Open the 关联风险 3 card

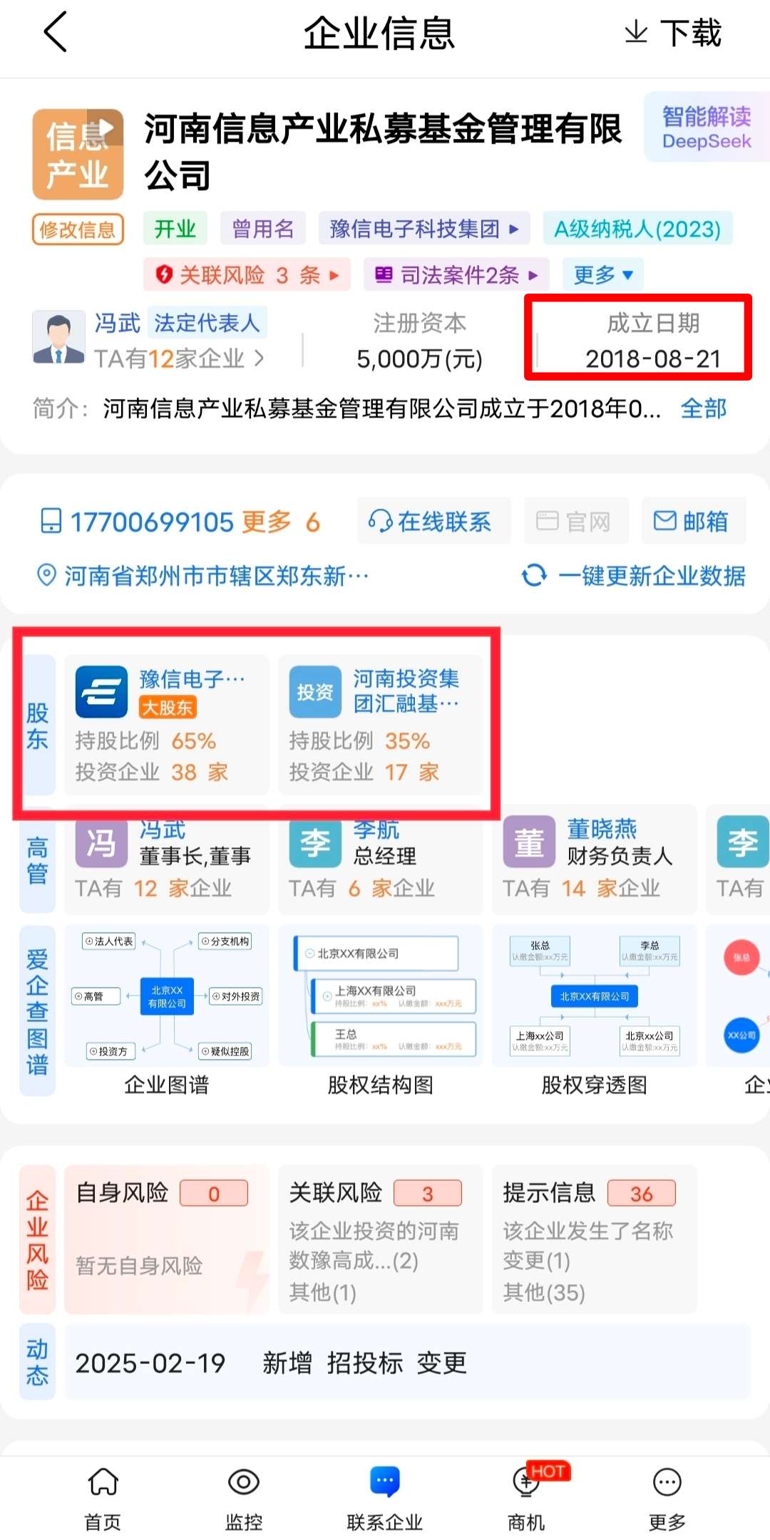point(381,1240)
